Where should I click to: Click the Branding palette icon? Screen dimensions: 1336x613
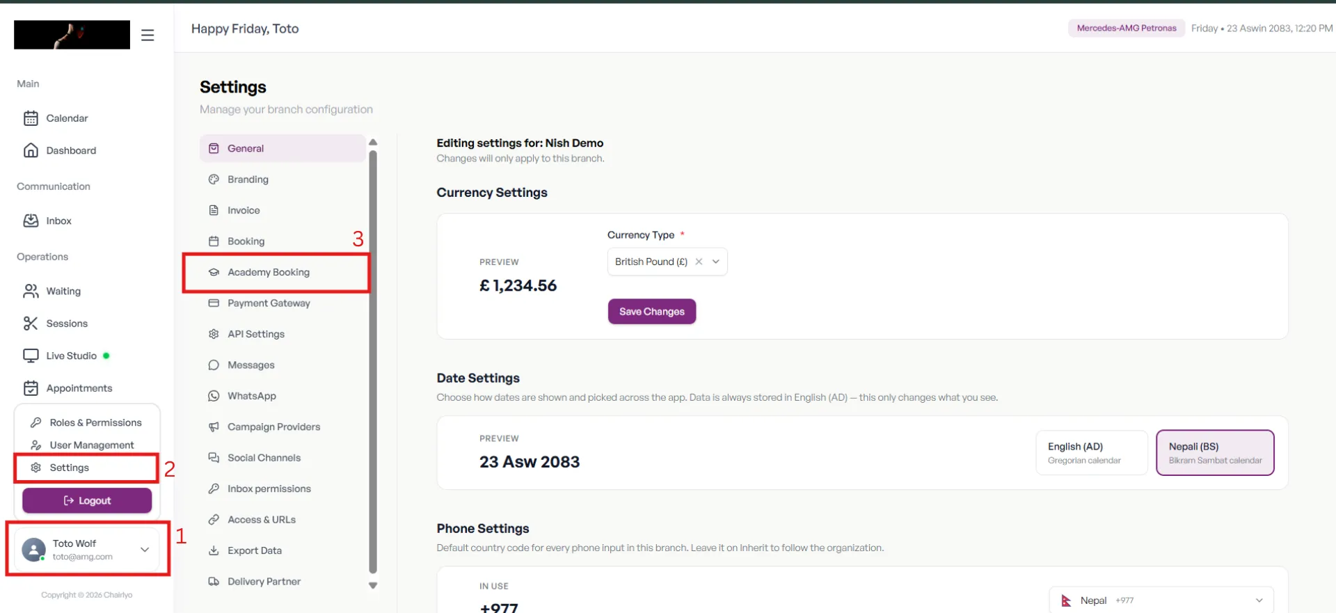214,180
